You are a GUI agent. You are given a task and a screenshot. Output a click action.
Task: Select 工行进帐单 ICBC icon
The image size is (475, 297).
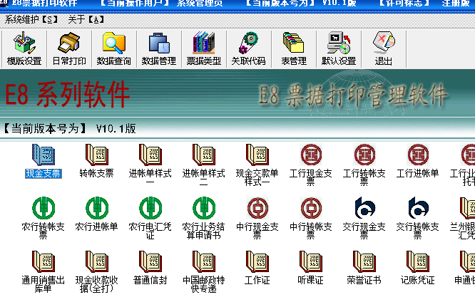pos(417,155)
